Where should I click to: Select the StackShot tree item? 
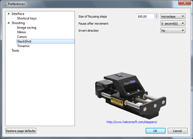pyautogui.click(x=45, y=41)
